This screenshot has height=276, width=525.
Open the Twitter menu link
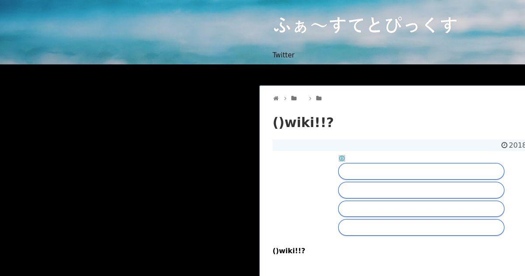[283, 55]
